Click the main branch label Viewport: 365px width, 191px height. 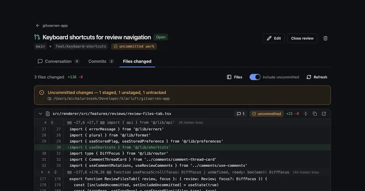(x=40, y=46)
